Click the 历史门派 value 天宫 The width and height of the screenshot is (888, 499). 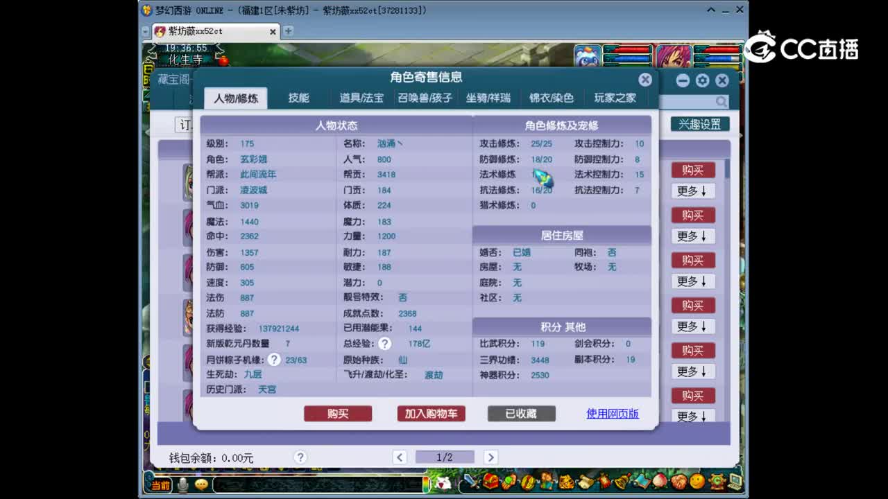(267, 389)
